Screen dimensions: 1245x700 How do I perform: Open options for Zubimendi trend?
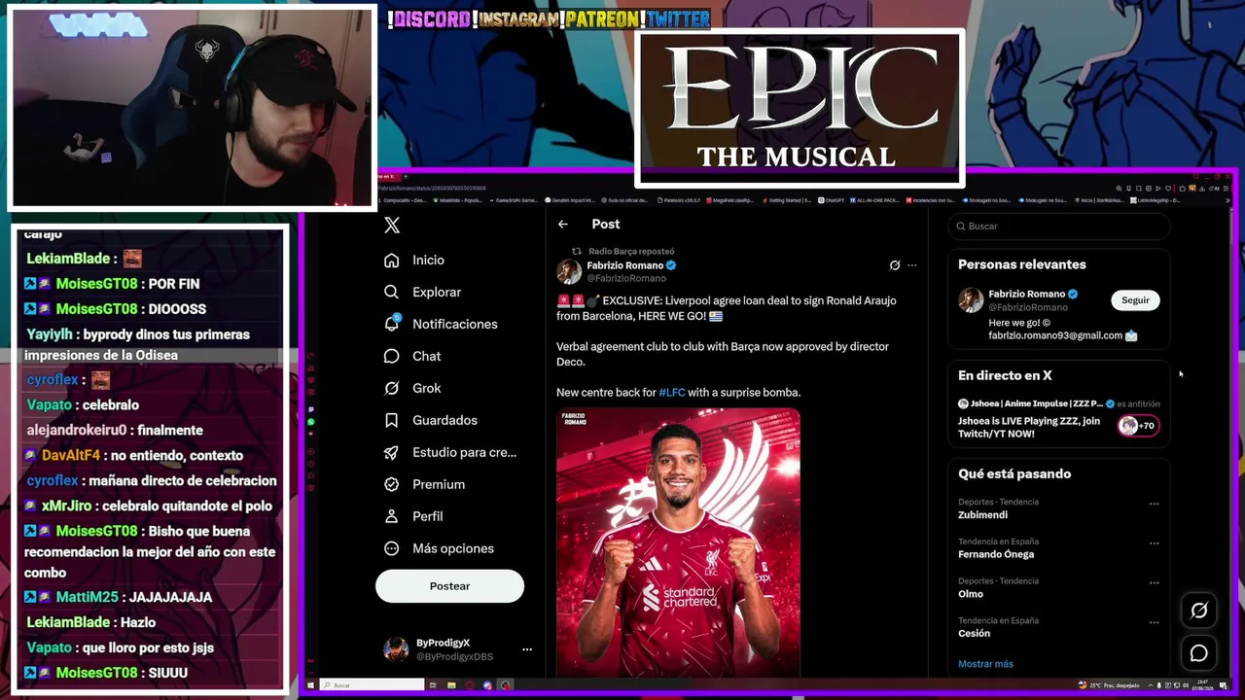pos(1154,505)
